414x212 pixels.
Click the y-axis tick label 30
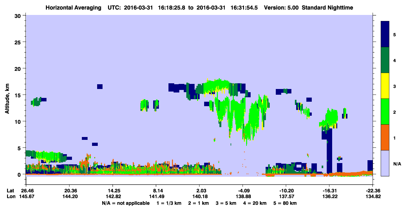click(18, 16)
